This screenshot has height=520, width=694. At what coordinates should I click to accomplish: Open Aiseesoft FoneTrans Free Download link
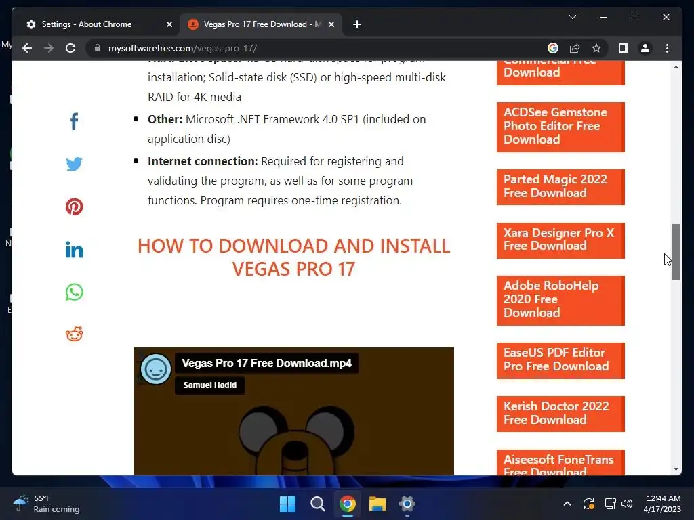[x=560, y=463]
